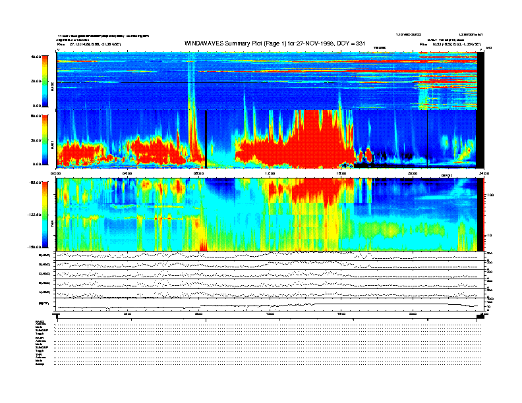Click the 24:00 time label below RAD1 spectrogram

[x=484, y=173]
